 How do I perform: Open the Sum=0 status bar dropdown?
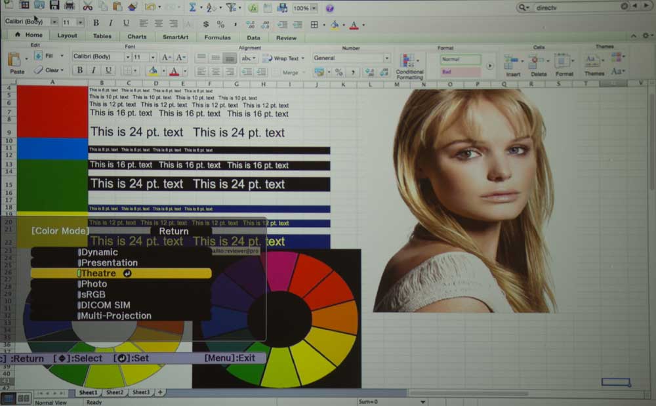click(x=423, y=402)
